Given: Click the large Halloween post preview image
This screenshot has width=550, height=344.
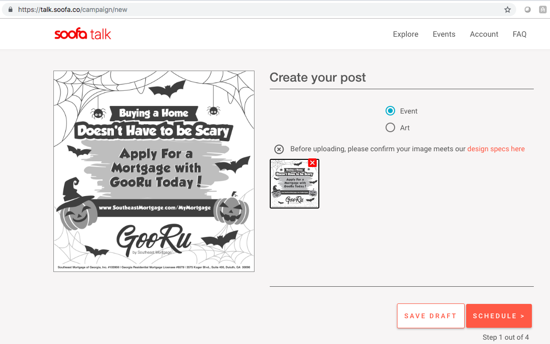Looking at the screenshot, I should pos(153,171).
